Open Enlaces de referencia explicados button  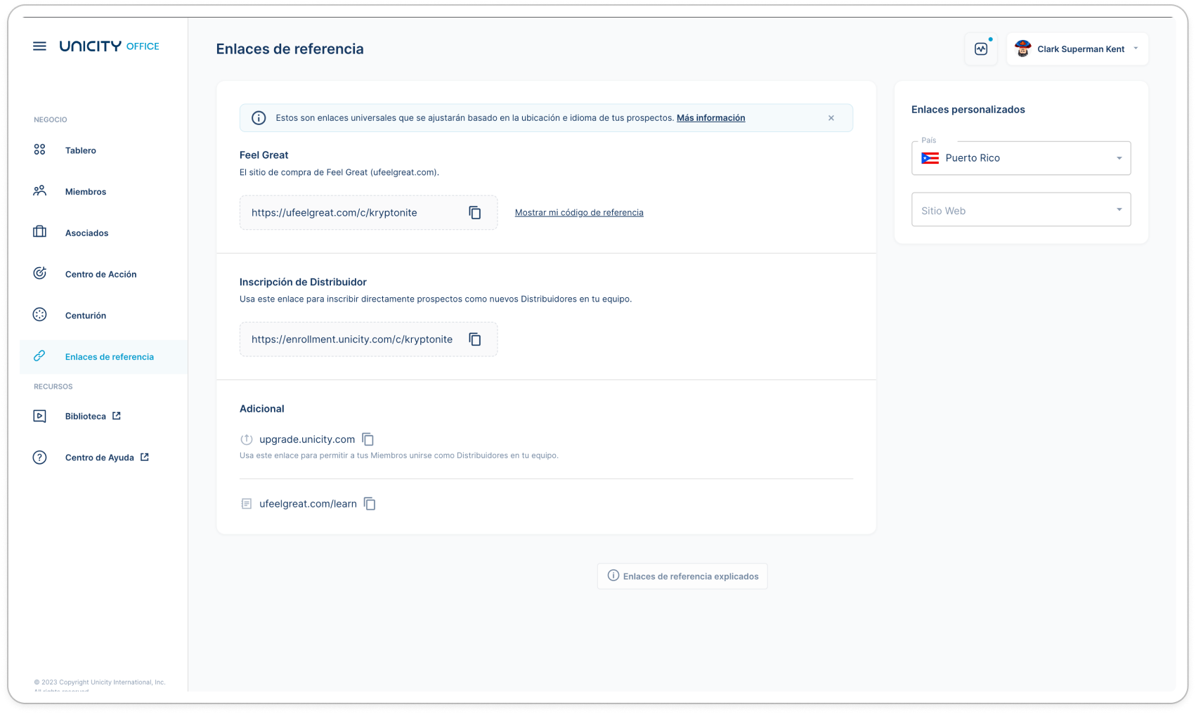(x=682, y=576)
